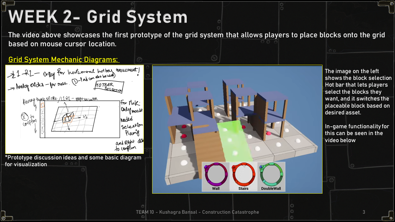
Task: Select the red Stairs ring icon
Action: (243, 174)
